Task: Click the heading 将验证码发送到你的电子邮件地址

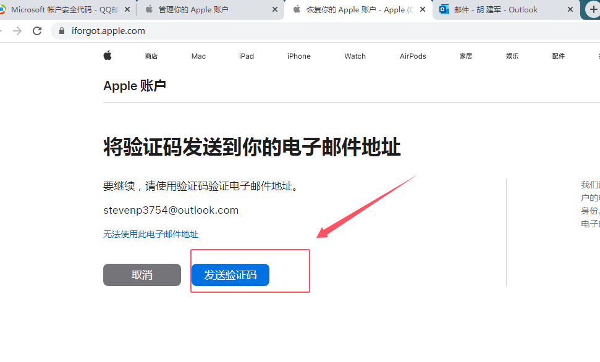Action: (x=251, y=147)
